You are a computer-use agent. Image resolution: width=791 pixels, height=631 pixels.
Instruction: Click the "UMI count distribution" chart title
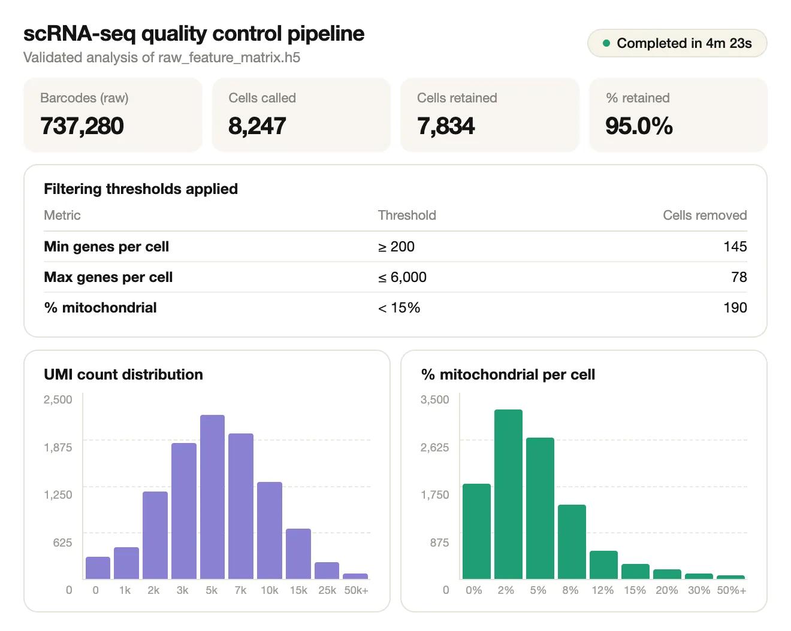[x=123, y=375]
